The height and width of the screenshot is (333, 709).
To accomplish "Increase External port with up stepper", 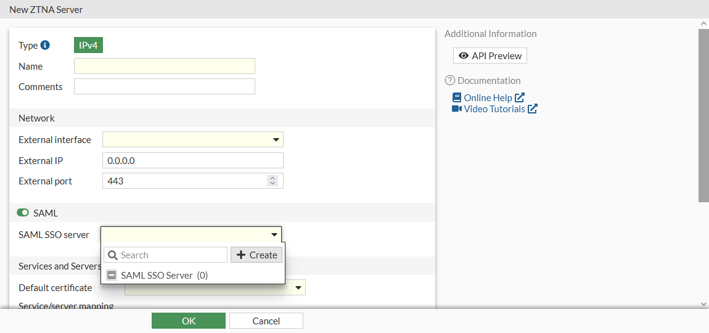I will (273, 178).
